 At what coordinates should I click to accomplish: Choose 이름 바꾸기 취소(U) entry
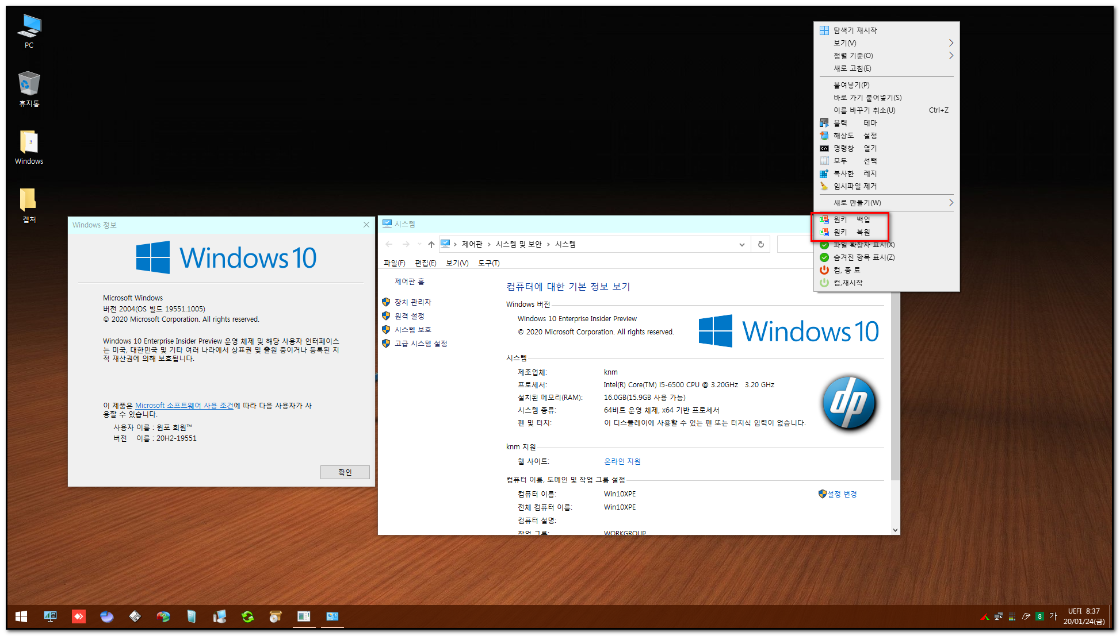[886, 110]
